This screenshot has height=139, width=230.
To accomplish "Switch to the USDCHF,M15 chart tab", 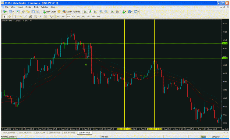I will 25,132.
